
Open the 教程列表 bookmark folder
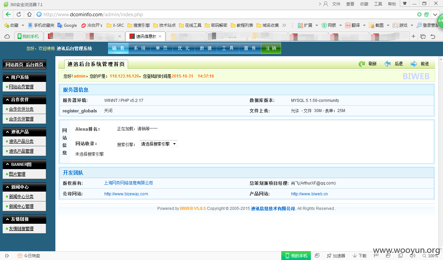[x=242, y=25]
